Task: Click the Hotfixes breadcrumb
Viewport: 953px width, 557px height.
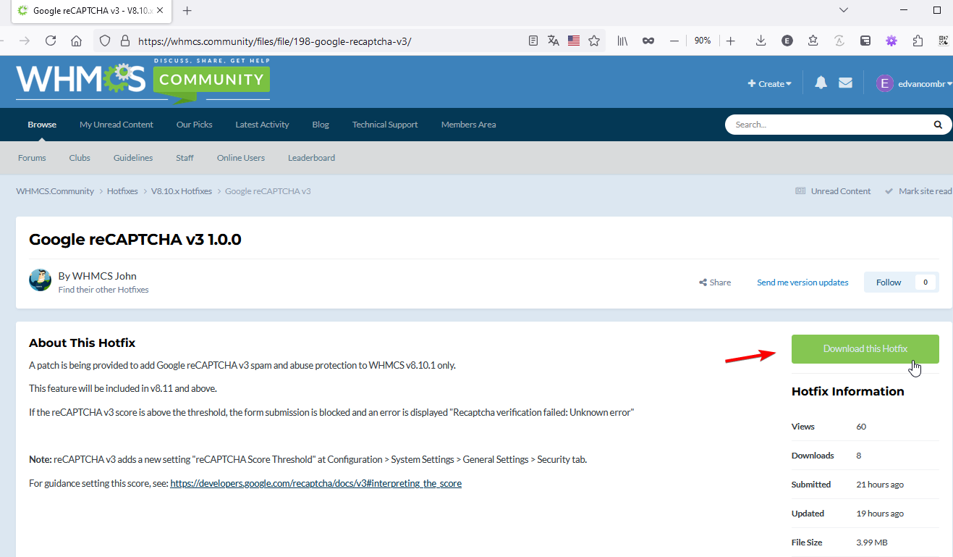Action: pos(122,191)
